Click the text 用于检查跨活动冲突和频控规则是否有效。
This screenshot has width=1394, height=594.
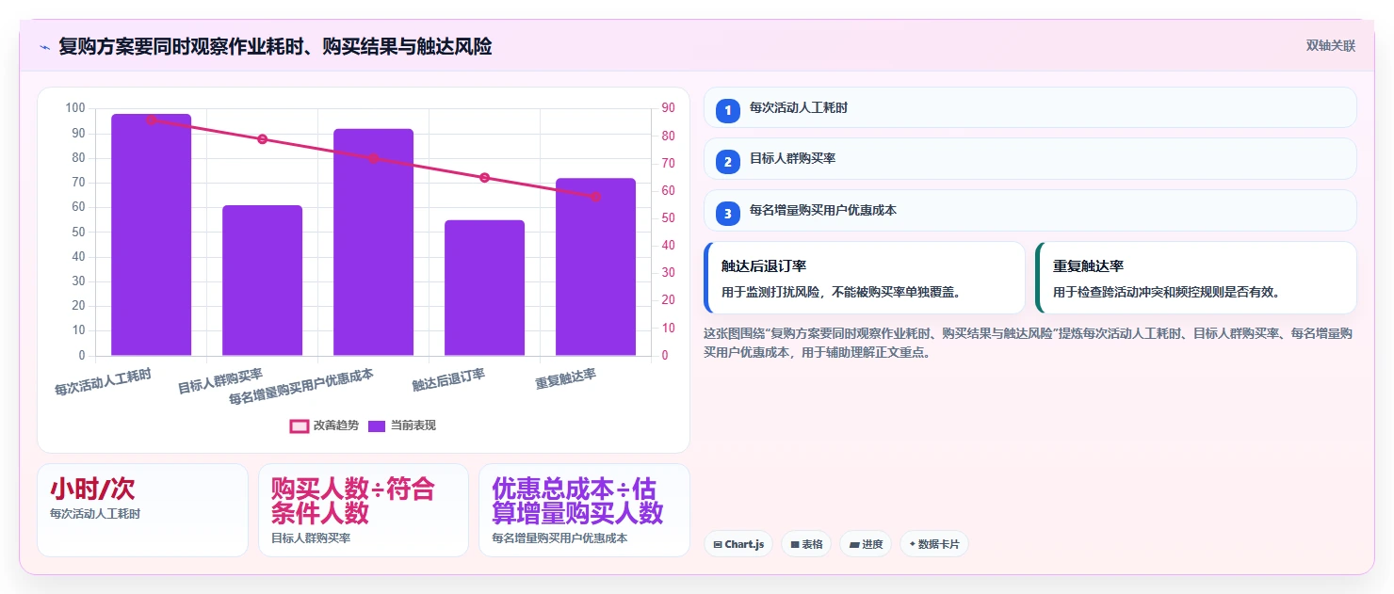click(1166, 292)
